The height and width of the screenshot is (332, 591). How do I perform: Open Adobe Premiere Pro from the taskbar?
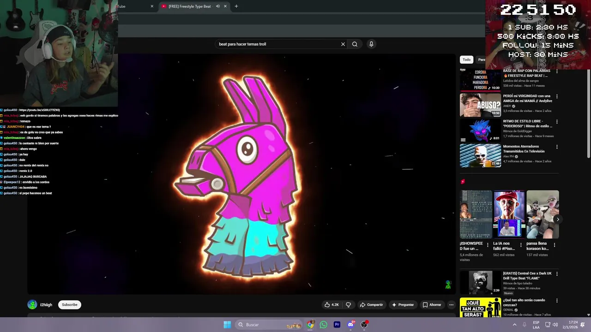(337, 325)
